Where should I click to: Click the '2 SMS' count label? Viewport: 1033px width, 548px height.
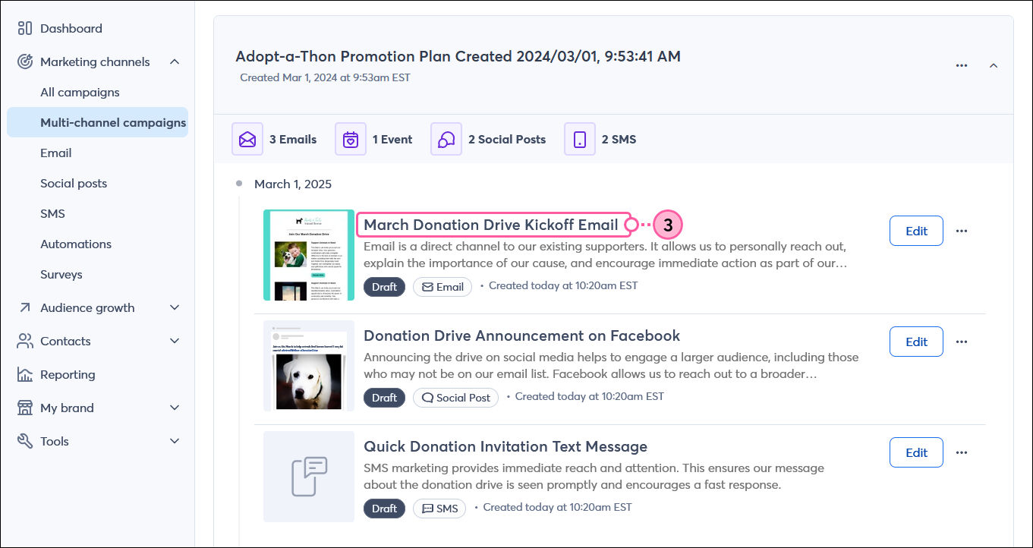[x=619, y=140]
